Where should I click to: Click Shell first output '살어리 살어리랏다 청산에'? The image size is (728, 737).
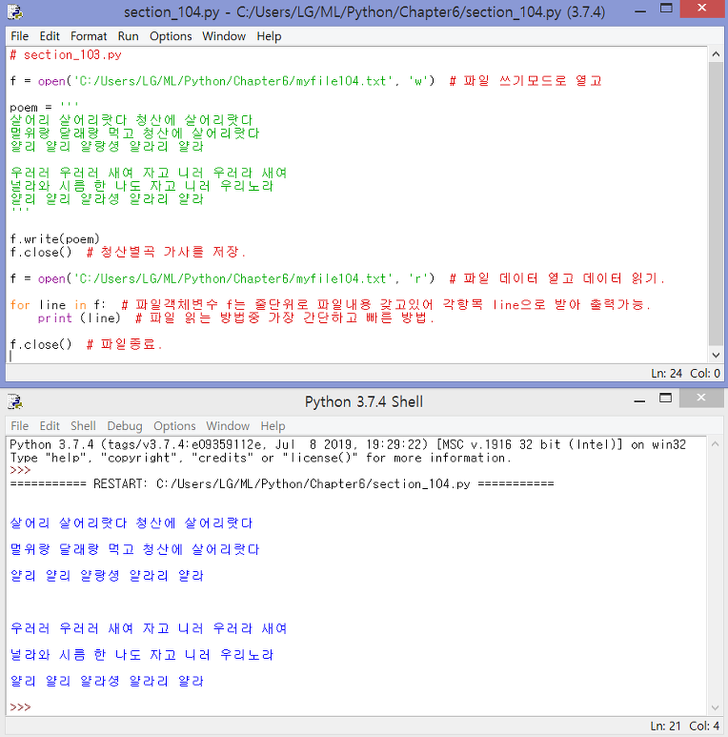coord(131,522)
